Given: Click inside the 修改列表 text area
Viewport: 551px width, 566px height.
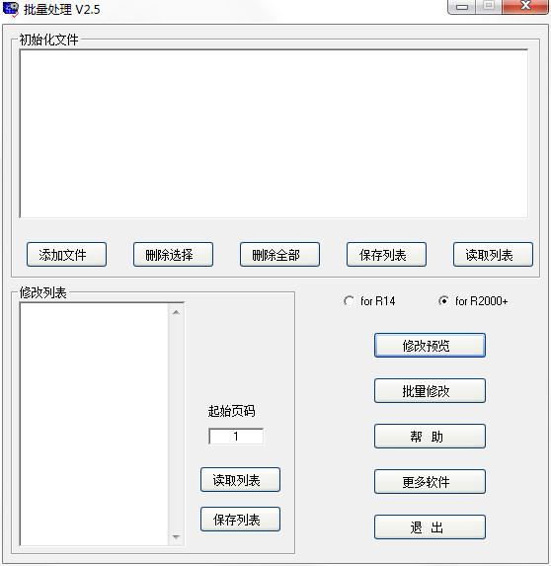Looking at the screenshot, I should 94,425.
